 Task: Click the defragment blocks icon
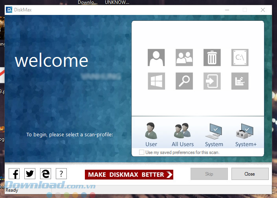click(x=240, y=81)
